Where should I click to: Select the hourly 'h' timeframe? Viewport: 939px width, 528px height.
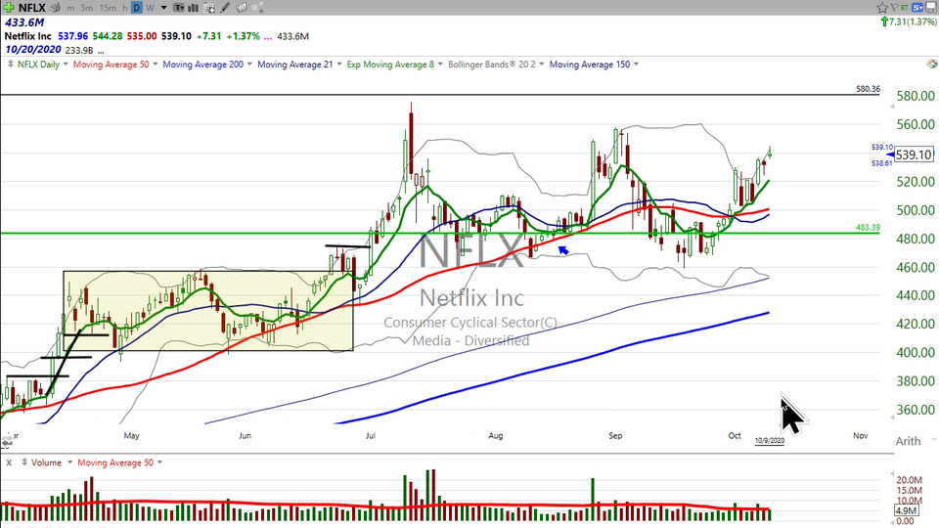click(124, 8)
